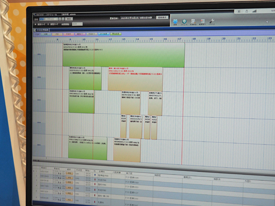
Task: Select the green OR3 surgery block
Action: [x=82, y=101]
